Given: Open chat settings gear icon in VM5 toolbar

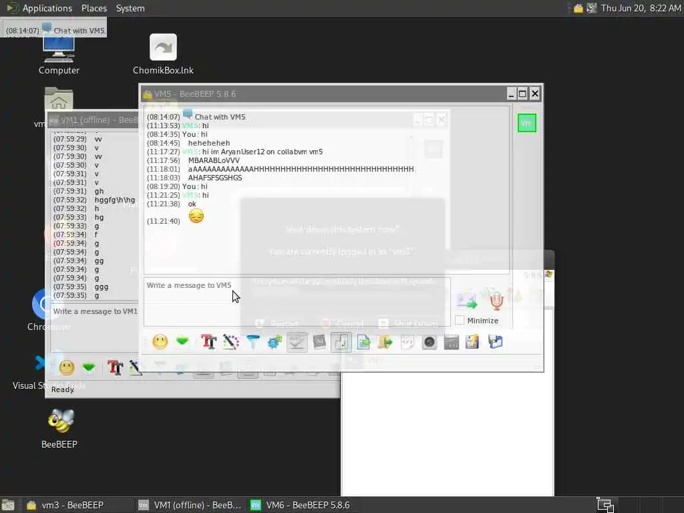Looking at the screenshot, I should tap(275, 342).
